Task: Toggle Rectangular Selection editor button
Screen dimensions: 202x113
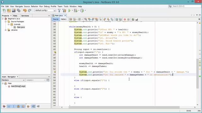Action: click(x=100, y=19)
